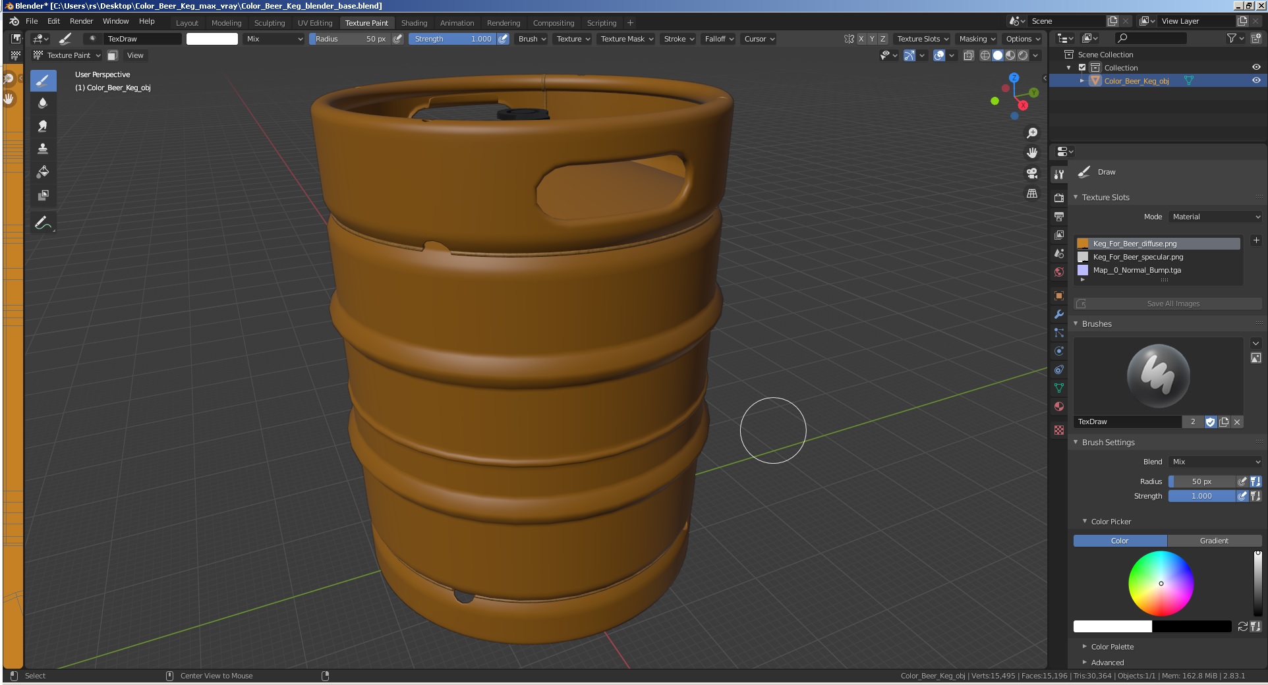Select the Fill bucket tool
This screenshot has height=685, width=1268.
tap(43, 172)
